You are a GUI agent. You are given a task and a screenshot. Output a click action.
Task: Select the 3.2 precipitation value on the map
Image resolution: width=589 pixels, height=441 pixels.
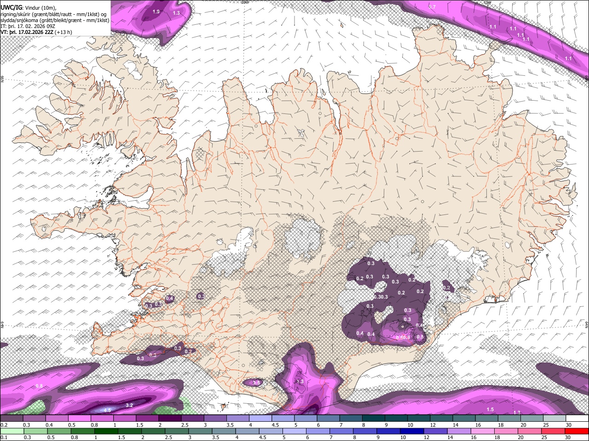(x=129, y=405)
